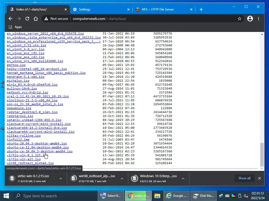This screenshot has height=201, width=269.
Task: Switch to Internet Explorer Google taskbar item
Action: click(x=177, y=196)
